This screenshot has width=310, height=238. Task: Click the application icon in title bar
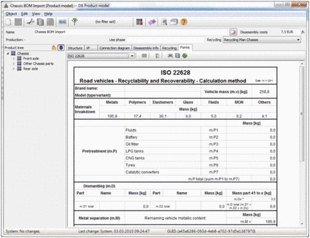[x=6, y=6]
